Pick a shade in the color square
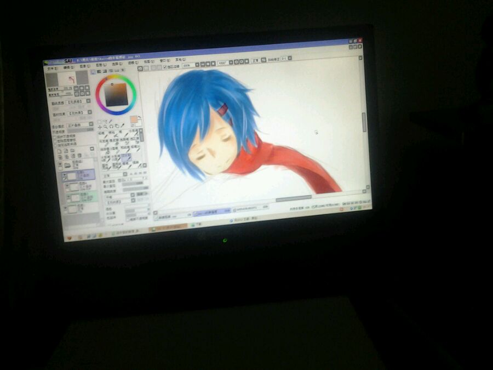 [x=117, y=94]
